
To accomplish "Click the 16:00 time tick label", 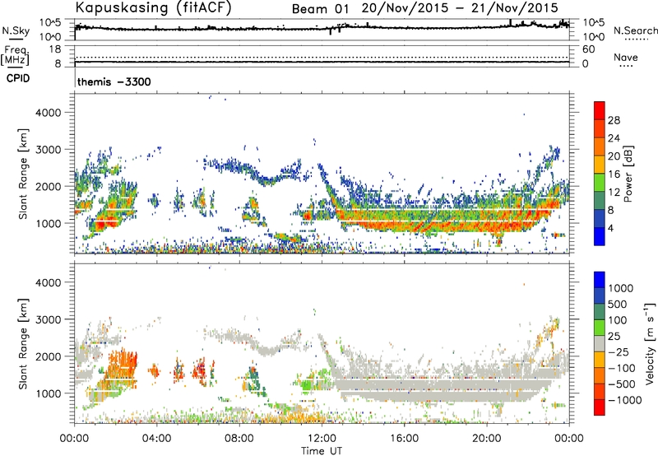I will (x=404, y=439).
